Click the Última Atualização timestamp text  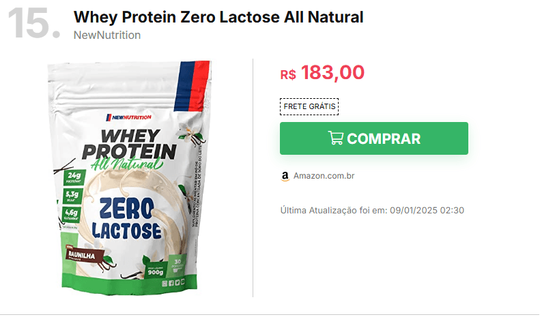coord(372,210)
